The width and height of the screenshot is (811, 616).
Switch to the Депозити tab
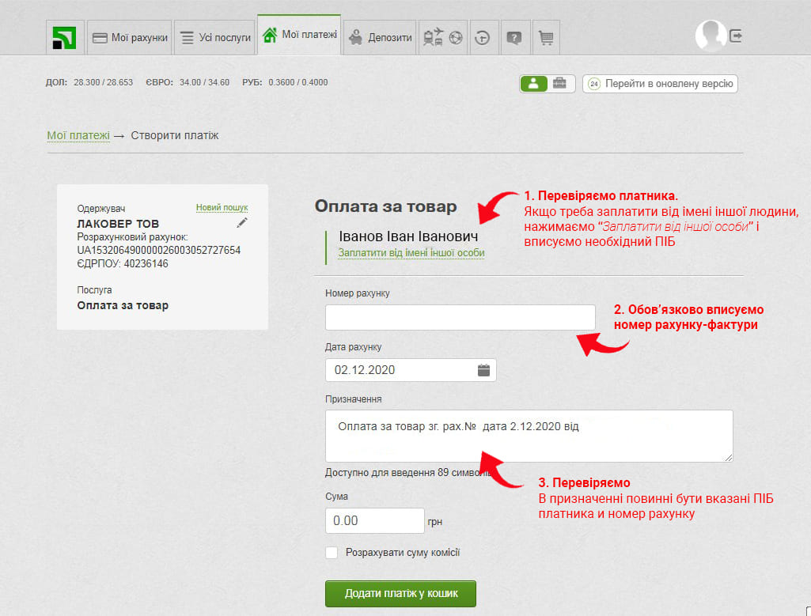coord(381,38)
